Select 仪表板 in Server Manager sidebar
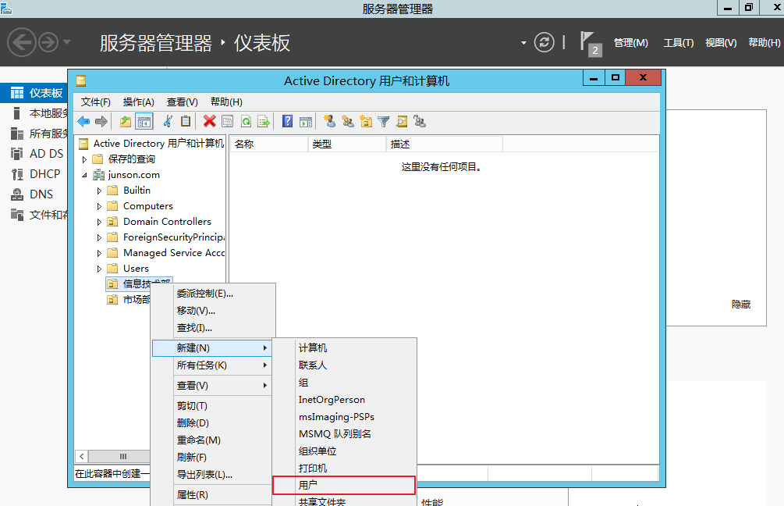 tap(34, 93)
